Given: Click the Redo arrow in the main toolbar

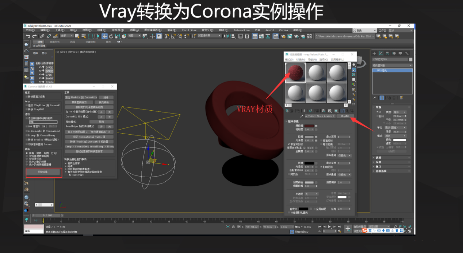Looking at the screenshot, I should [x=34, y=36].
